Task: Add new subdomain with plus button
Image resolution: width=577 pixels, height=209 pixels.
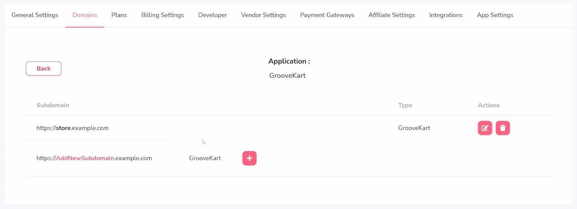Action: (x=249, y=158)
